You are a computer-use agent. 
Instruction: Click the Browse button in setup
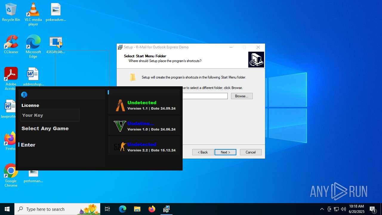(242, 96)
